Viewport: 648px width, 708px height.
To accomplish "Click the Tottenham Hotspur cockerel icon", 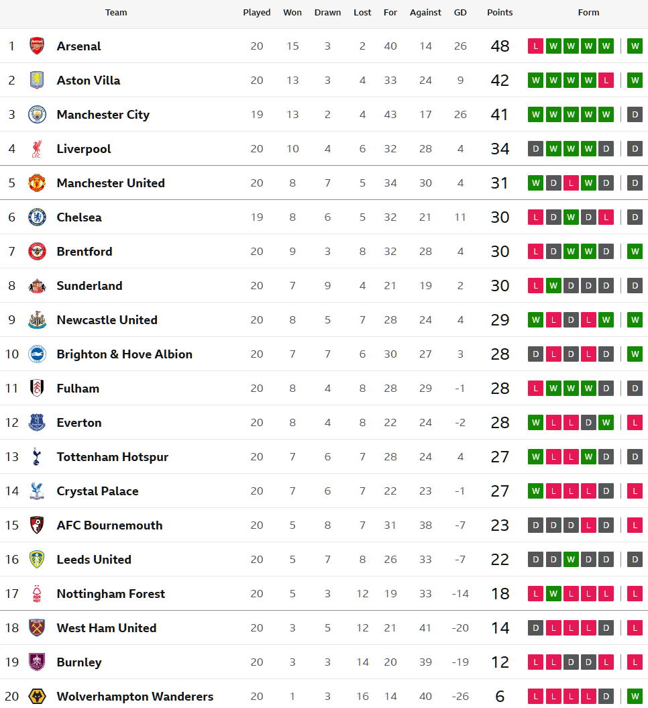I will [x=37, y=456].
